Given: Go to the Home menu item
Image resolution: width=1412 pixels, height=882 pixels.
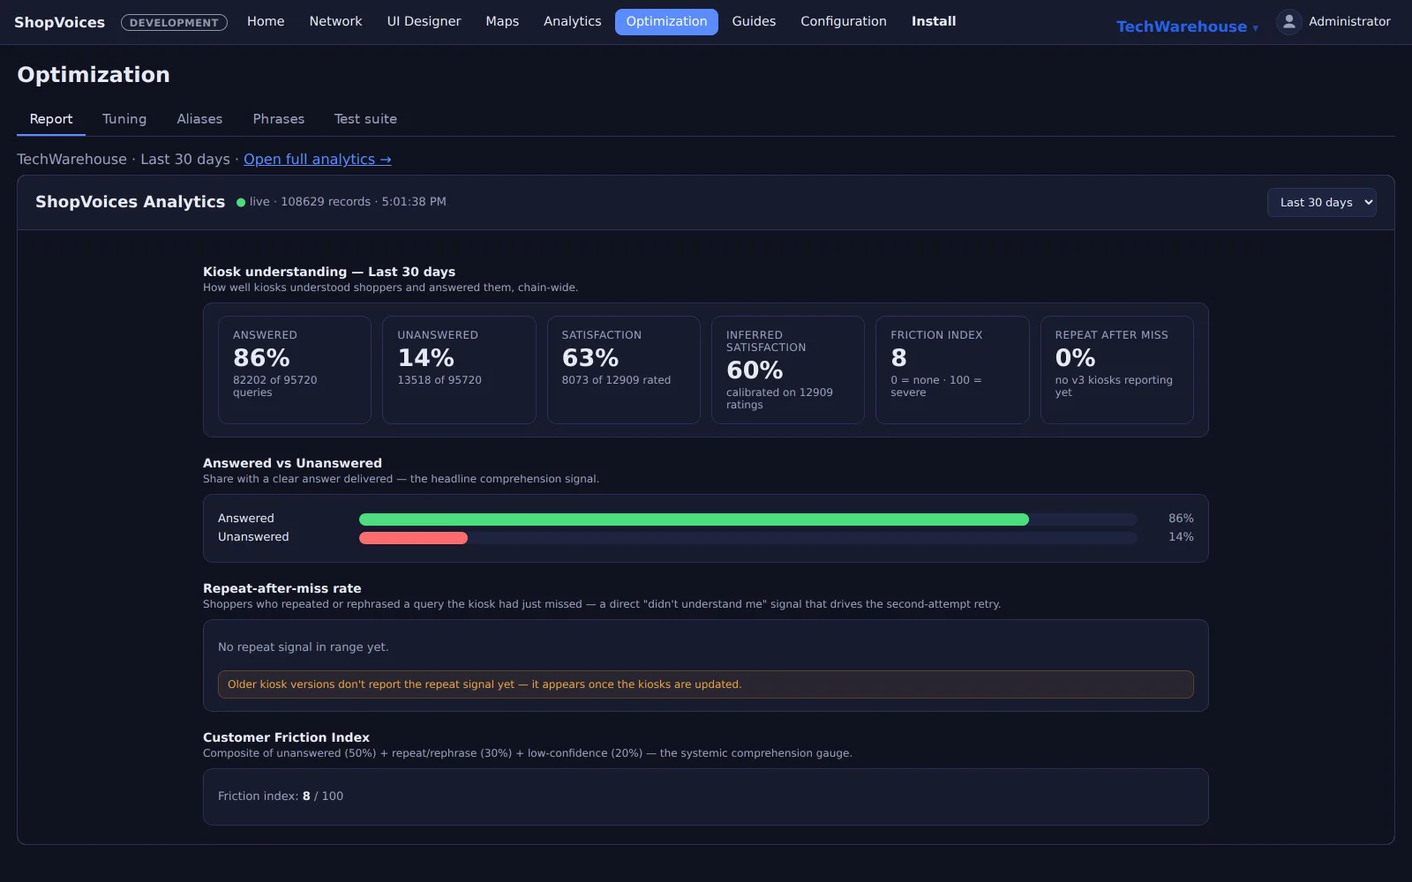Looking at the screenshot, I should coord(266,21).
